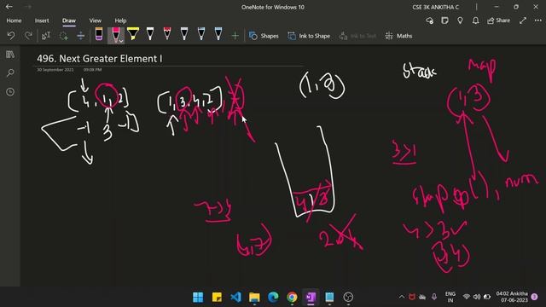Open File Explorer from taskbar
The height and width of the screenshot is (307, 546).
(254, 297)
